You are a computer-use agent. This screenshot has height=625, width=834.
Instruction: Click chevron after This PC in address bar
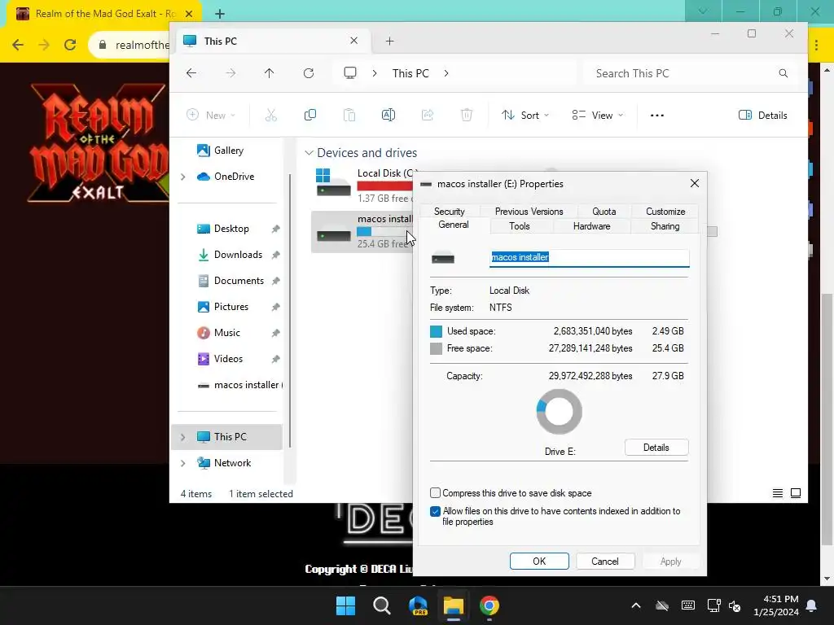[x=446, y=73]
